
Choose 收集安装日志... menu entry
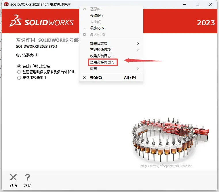point(102,56)
